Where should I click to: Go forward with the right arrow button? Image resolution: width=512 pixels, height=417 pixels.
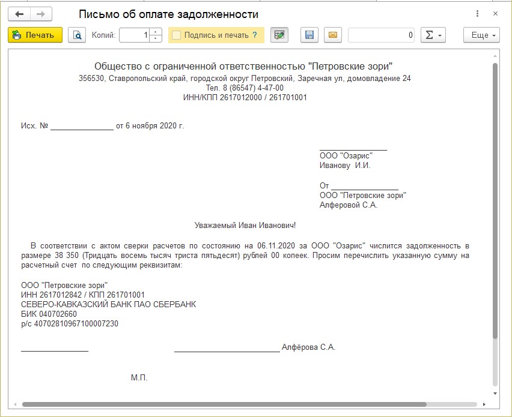[41, 14]
